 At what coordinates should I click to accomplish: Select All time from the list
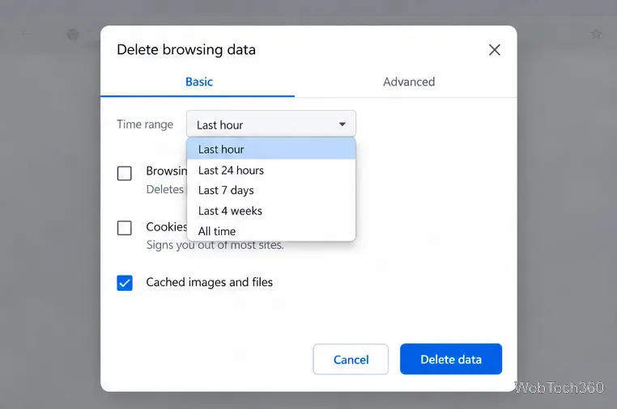271,231
